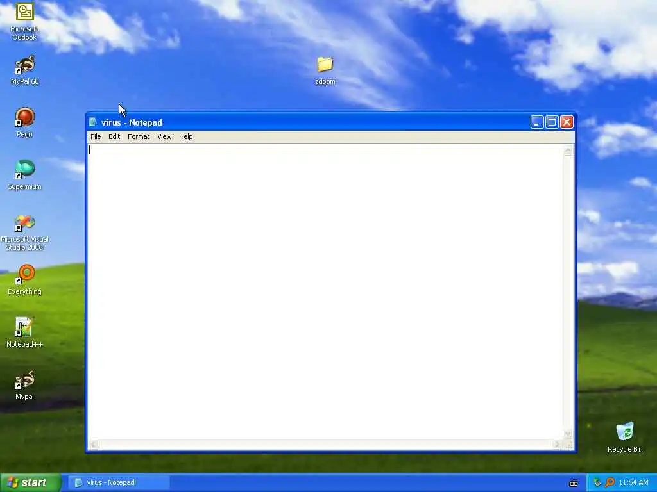Click the virus - Notepad taskbar button
657x492 pixels.
coord(119,482)
